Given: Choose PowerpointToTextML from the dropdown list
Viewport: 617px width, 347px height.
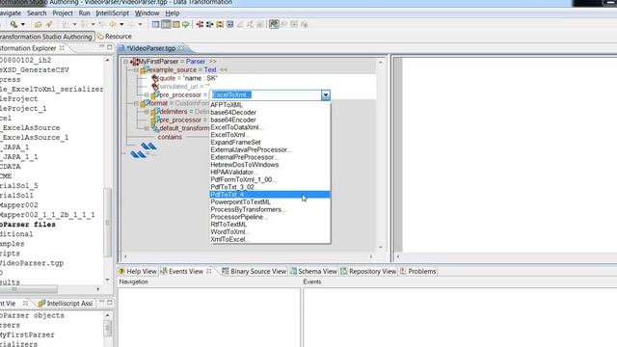Looking at the screenshot, I should click(x=270, y=202).
